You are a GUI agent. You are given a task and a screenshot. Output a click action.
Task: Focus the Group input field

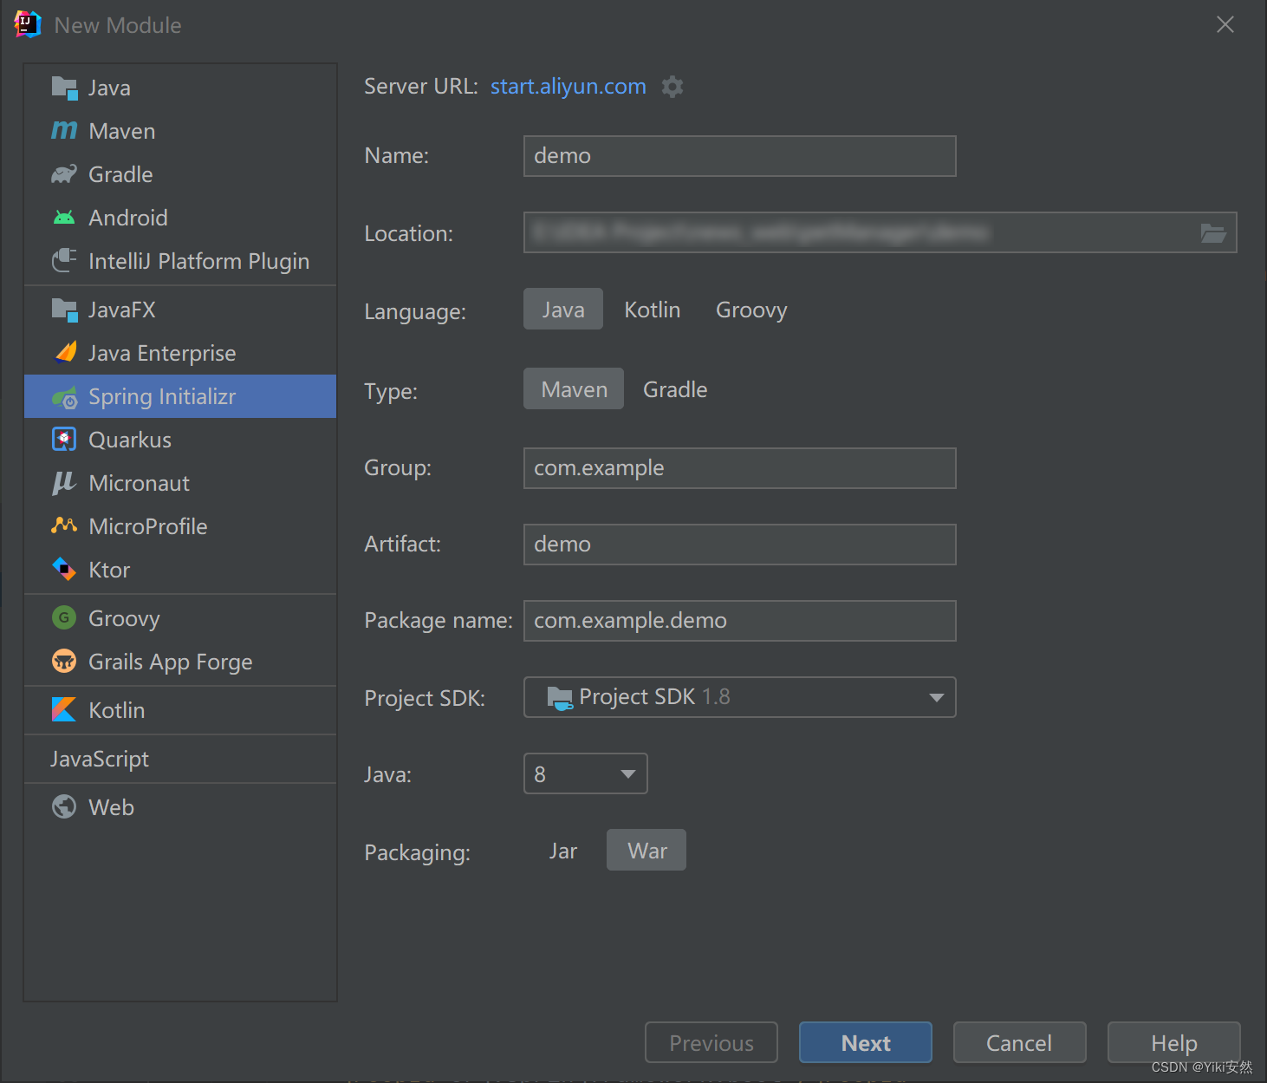(x=740, y=468)
